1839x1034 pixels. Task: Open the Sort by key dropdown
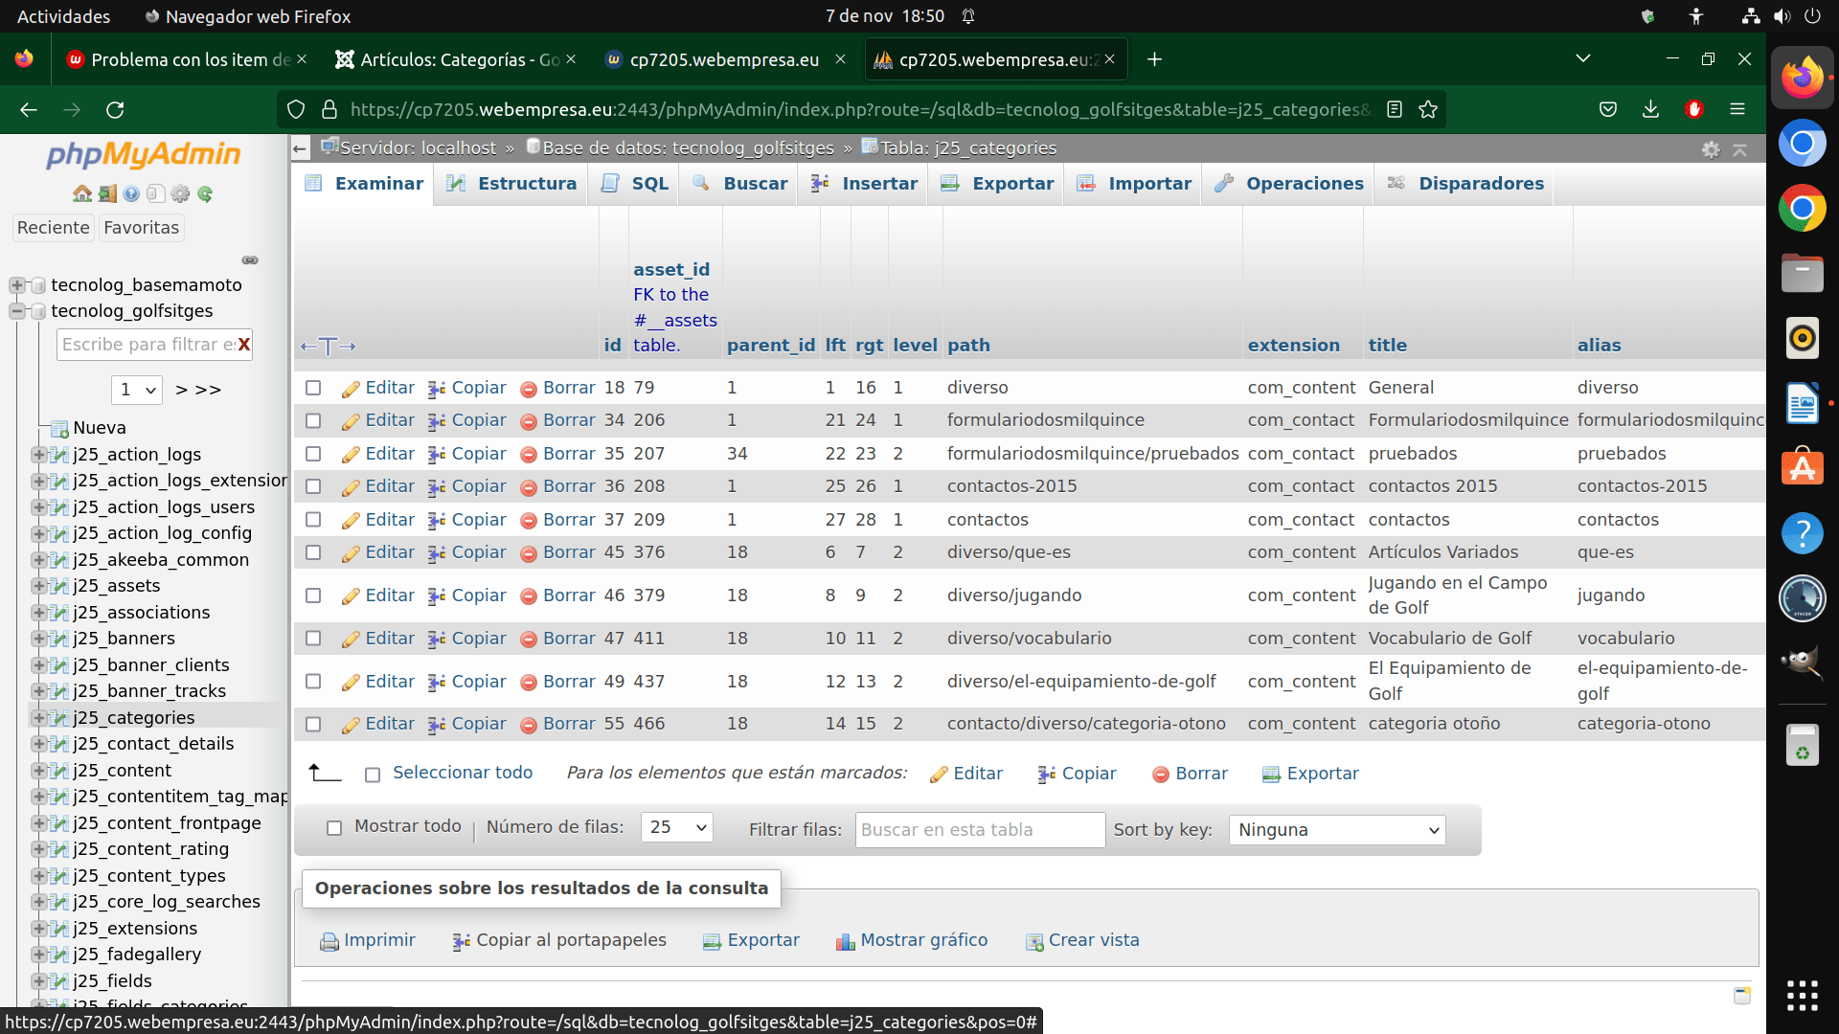click(1337, 830)
